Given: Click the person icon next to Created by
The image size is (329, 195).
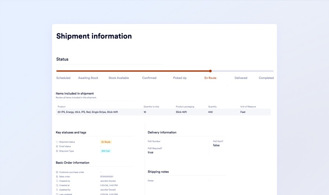Looking at the screenshot, I should 57,181.
